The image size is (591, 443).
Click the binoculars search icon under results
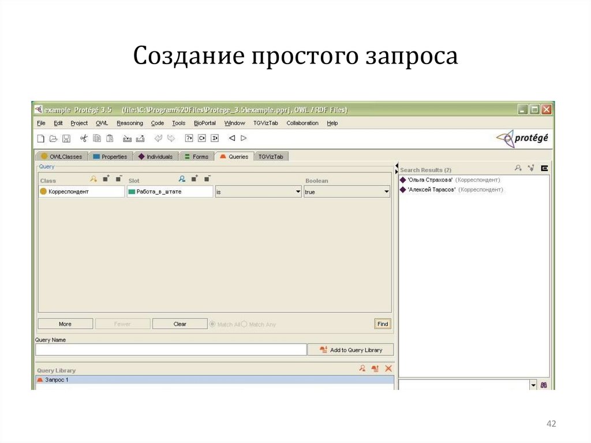544,385
